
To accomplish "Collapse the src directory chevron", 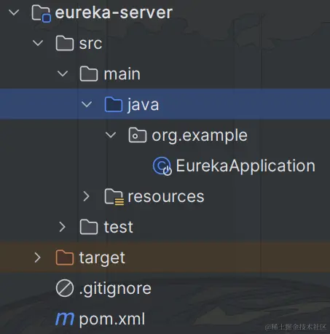I will tap(38, 43).
